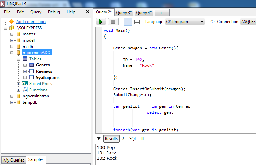Image resolution: width=256 pixels, height=165 pixels.
Task: Collapse the .\SQLEXPRESS server node
Action: click(x=6, y=28)
